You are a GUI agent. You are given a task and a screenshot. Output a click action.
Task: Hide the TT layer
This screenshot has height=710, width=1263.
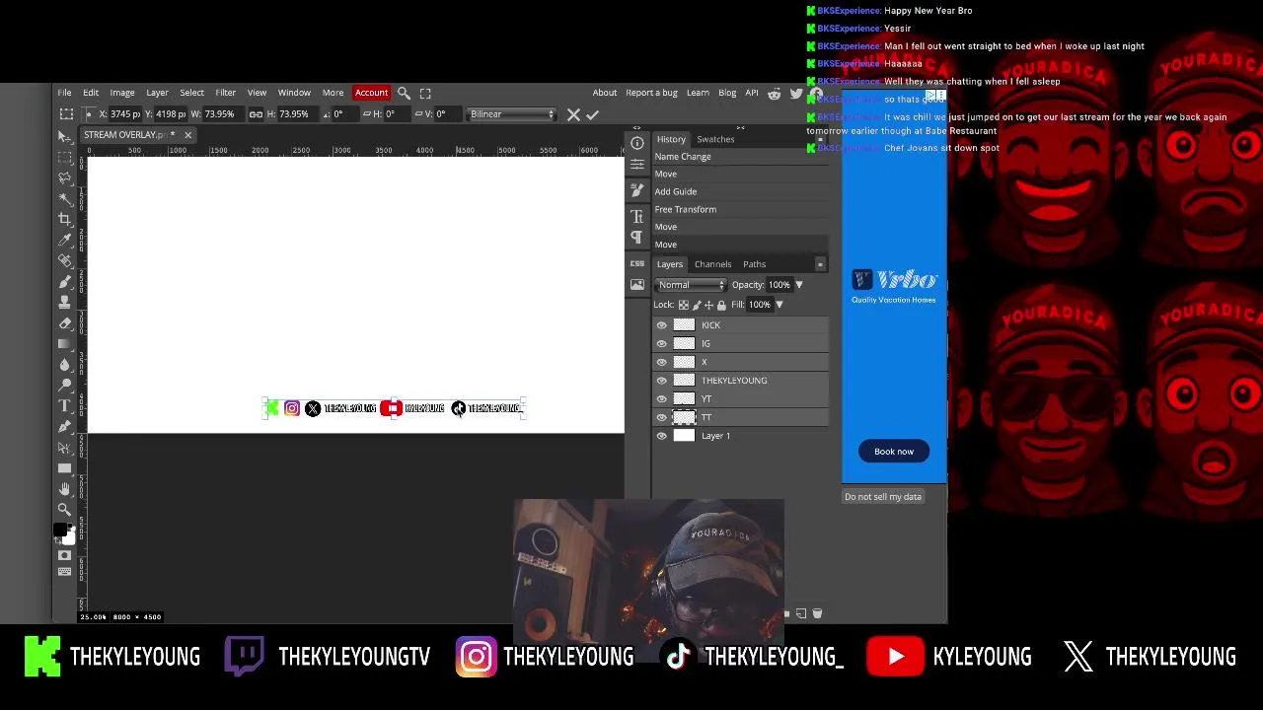click(662, 417)
